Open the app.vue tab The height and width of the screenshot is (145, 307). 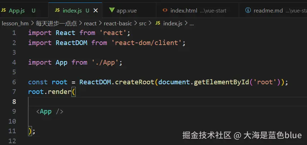point(129,10)
